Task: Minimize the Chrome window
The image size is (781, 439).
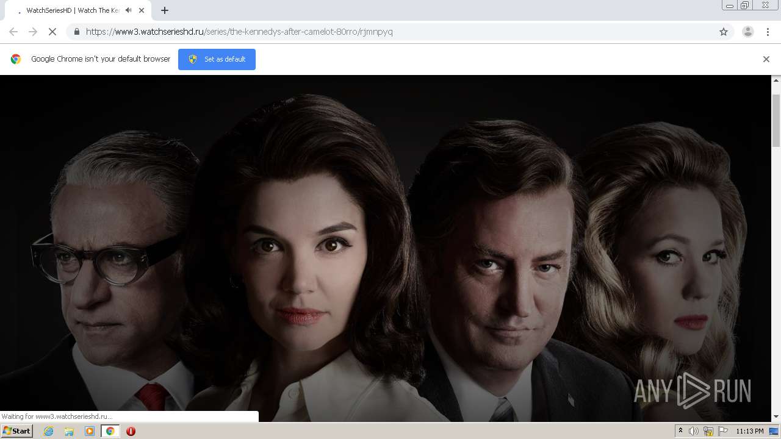Action: click(729, 5)
